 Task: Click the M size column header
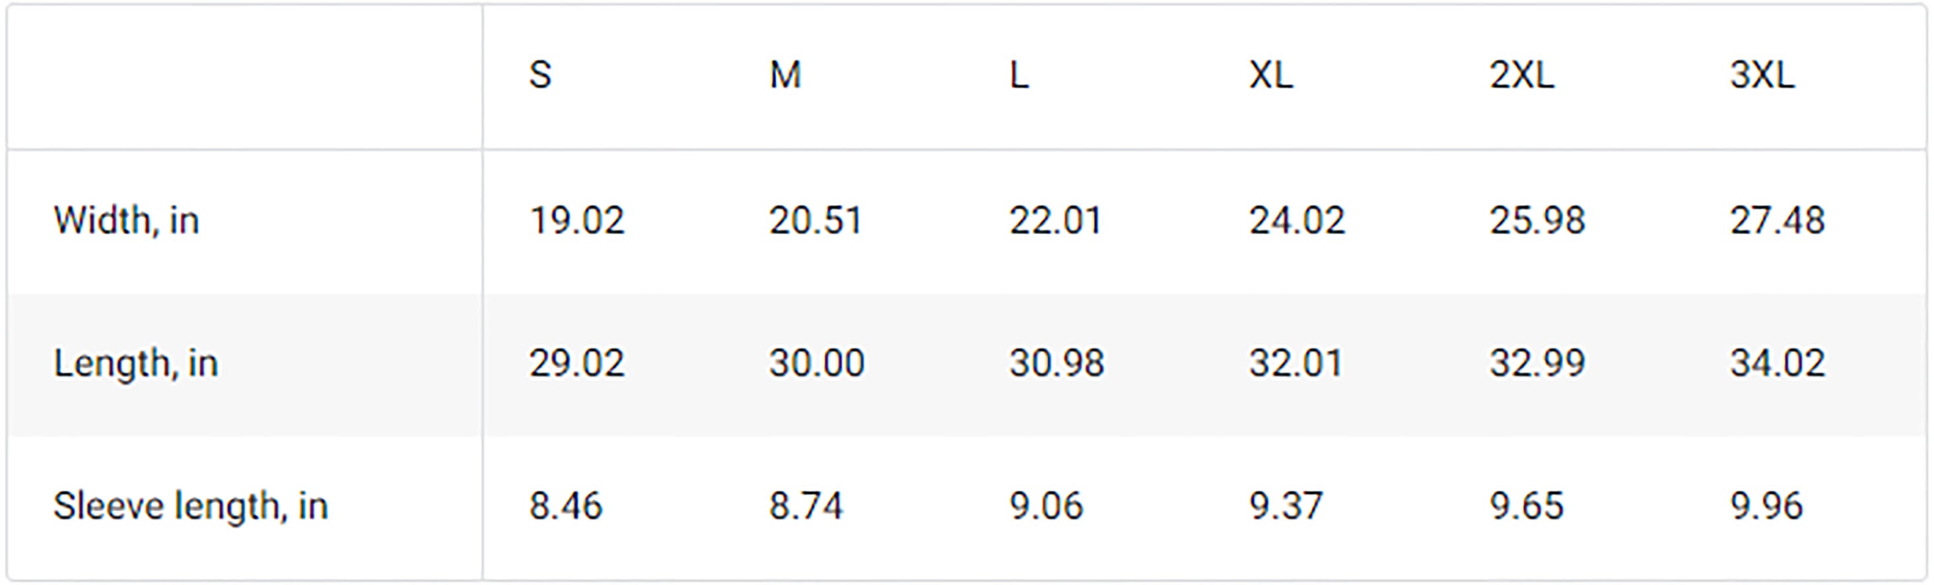[x=785, y=75]
